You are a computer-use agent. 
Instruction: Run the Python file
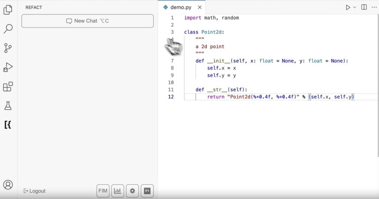pos(348,7)
